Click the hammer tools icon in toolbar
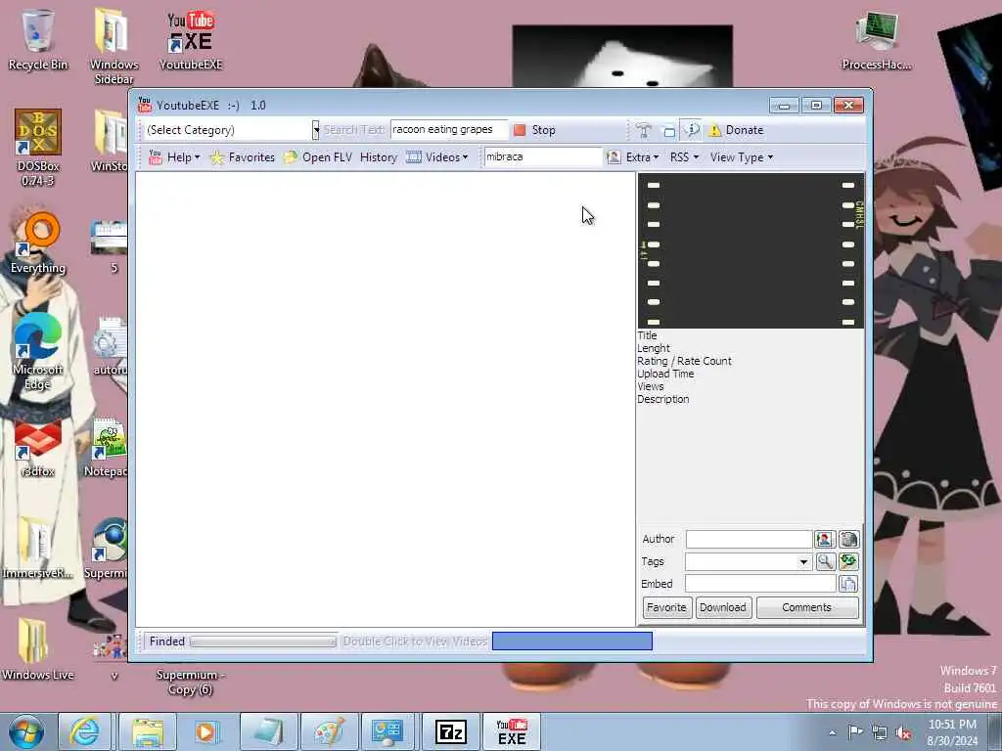 (x=644, y=130)
